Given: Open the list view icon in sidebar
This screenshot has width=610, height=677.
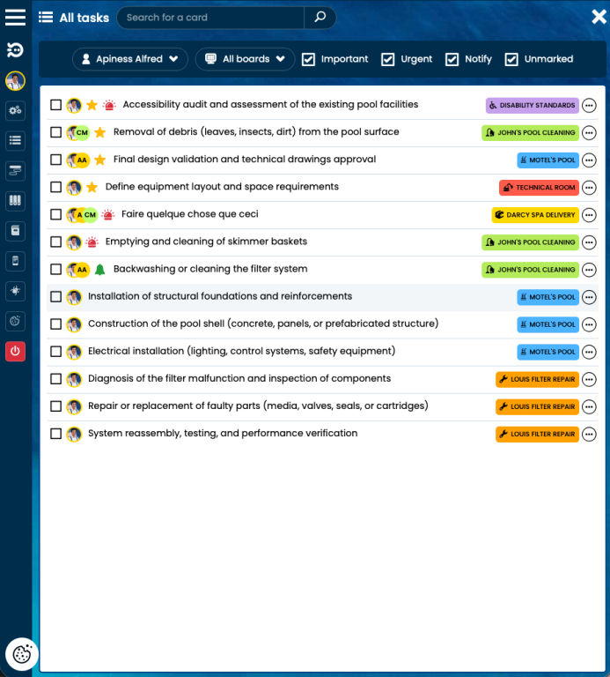Looking at the screenshot, I should click(x=15, y=140).
